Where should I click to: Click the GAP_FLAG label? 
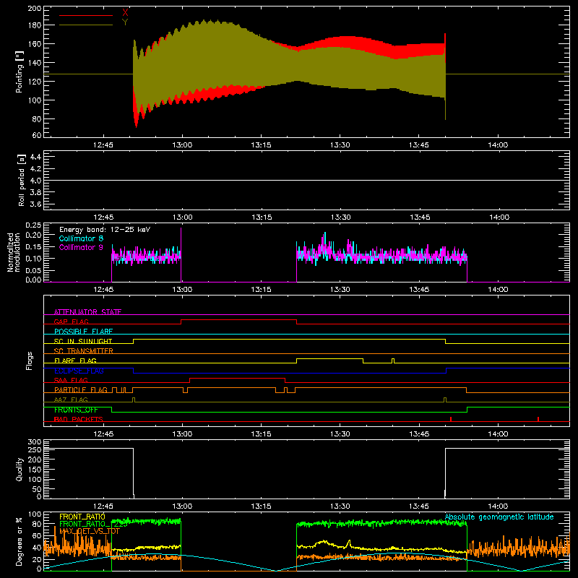(71, 322)
